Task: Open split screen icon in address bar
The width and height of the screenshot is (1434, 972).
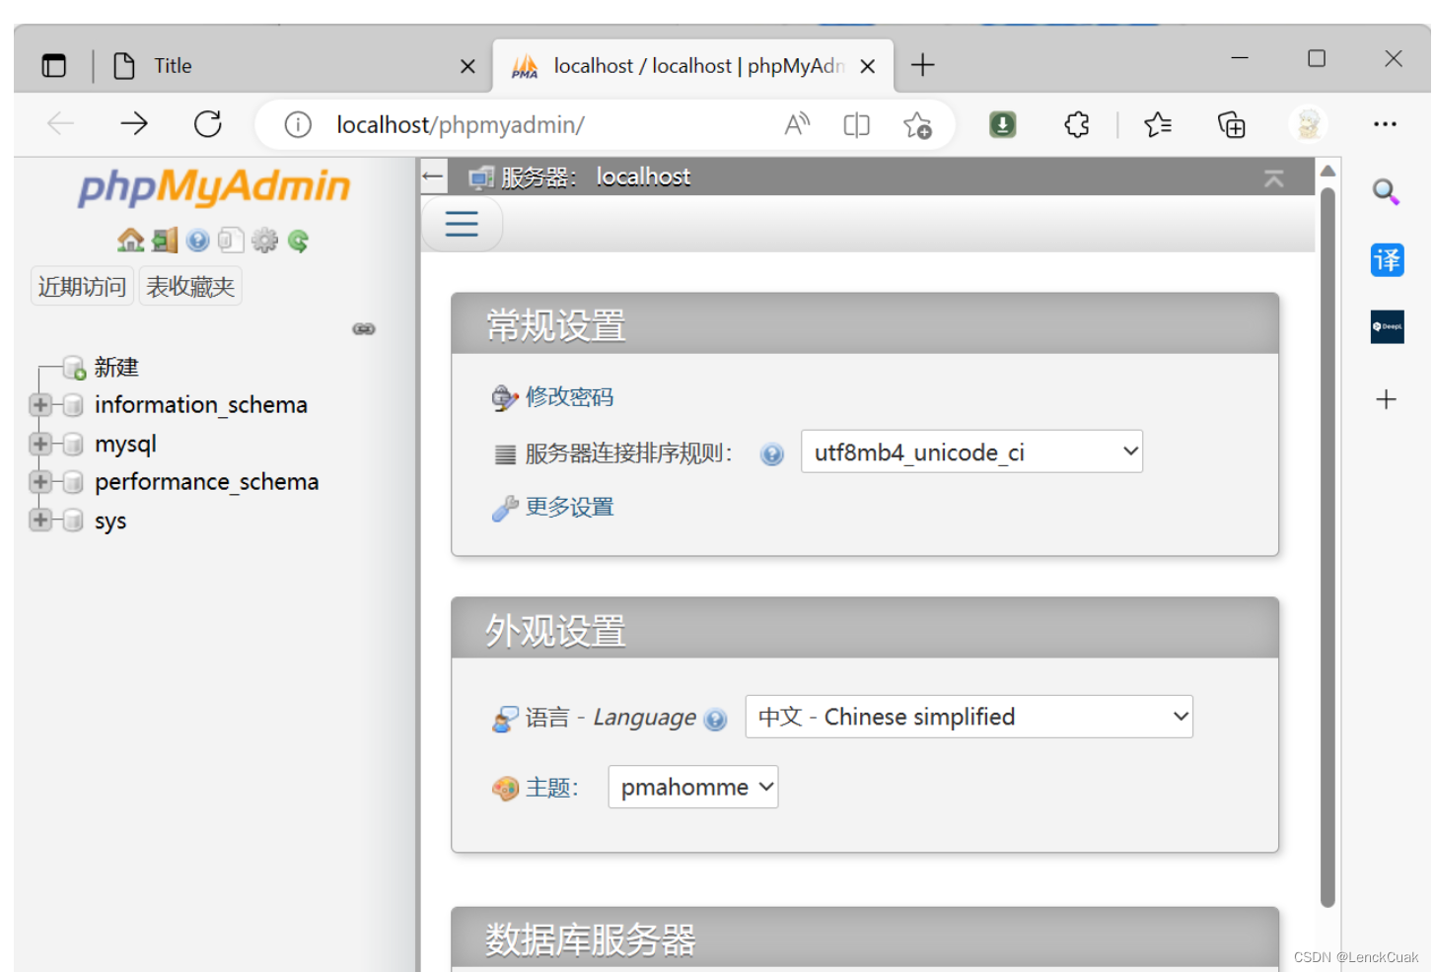Action: [x=857, y=125]
